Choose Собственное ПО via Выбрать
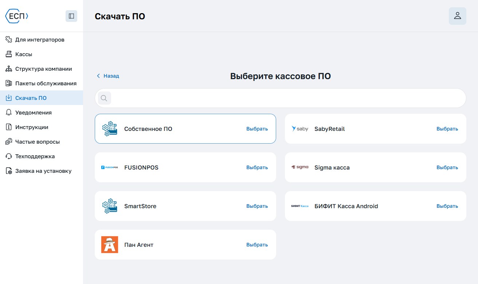The width and height of the screenshot is (478, 284). (x=257, y=129)
